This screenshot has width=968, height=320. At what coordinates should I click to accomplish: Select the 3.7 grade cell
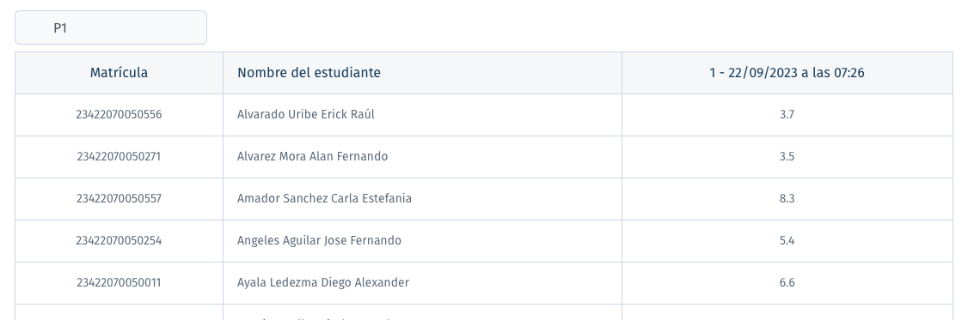787,115
